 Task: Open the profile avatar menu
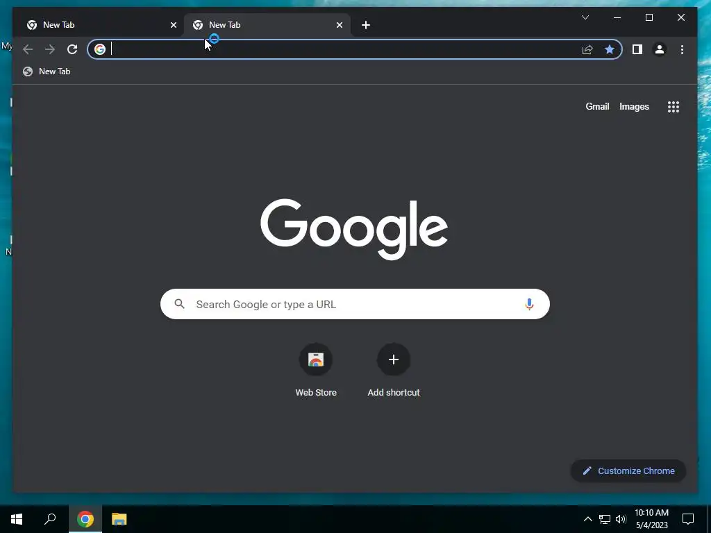[660, 49]
